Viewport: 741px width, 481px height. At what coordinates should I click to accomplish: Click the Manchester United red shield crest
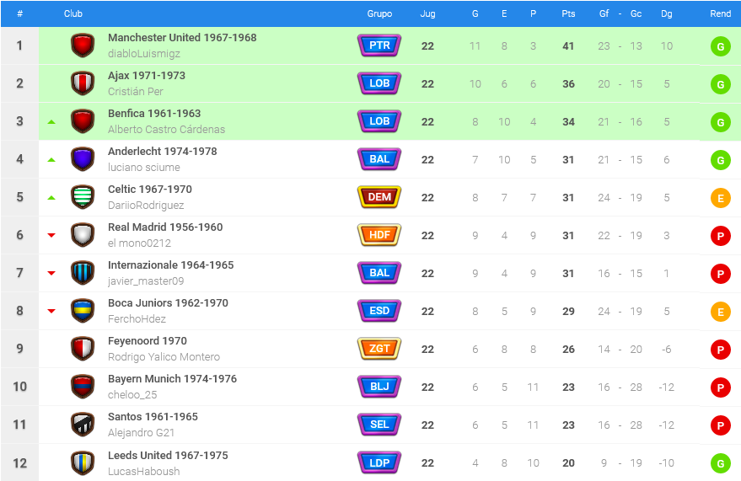coord(83,45)
